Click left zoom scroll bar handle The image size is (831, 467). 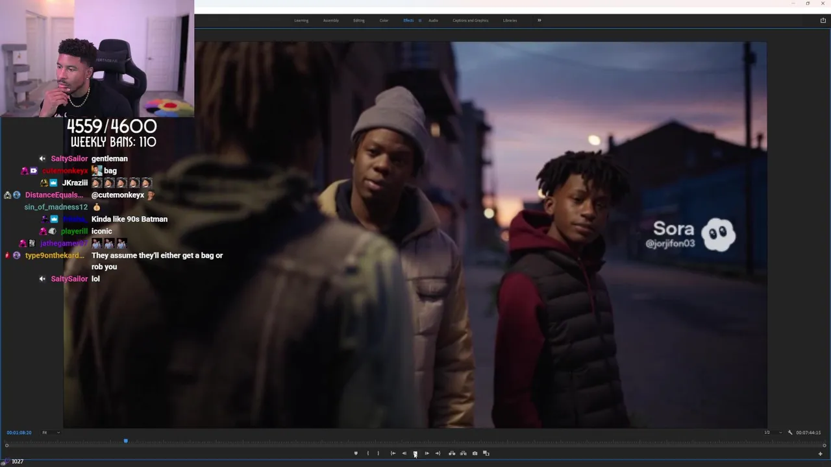coord(6,445)
